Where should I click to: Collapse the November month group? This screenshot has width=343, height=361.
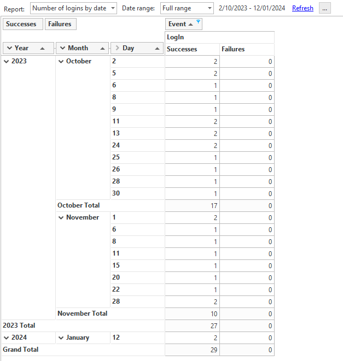coord(61,217)
